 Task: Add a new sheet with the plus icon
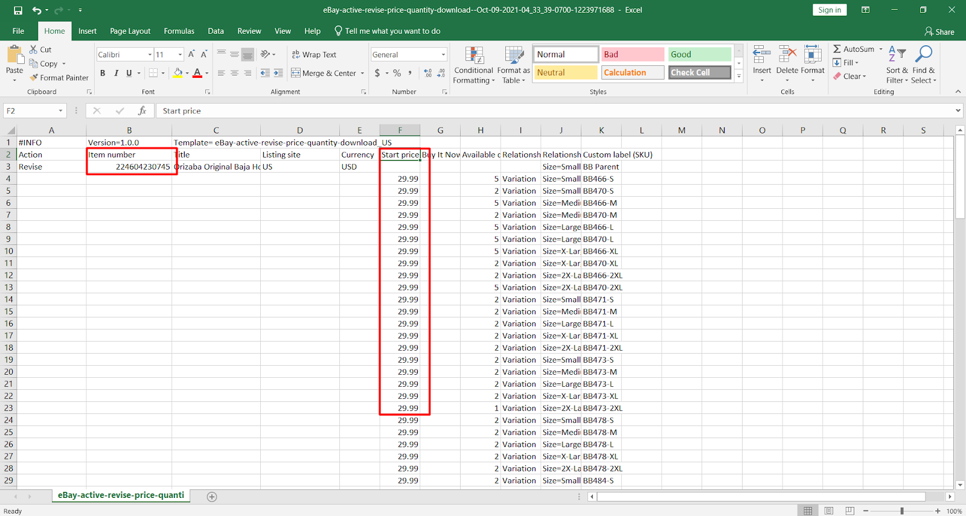click(x=212, y=497)
